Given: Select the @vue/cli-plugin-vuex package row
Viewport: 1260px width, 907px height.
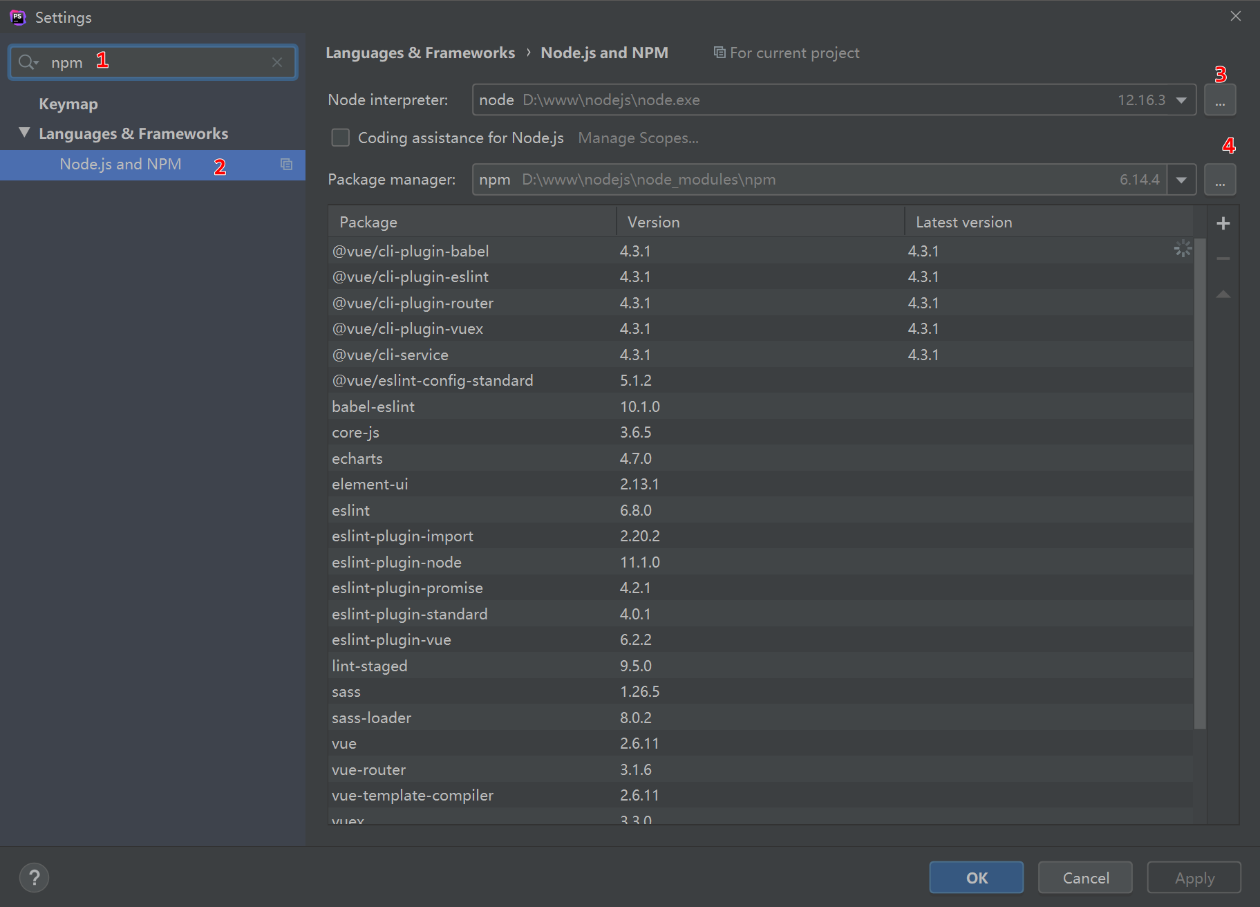Looking at the screenshot, I should click(x=761, y=328).
